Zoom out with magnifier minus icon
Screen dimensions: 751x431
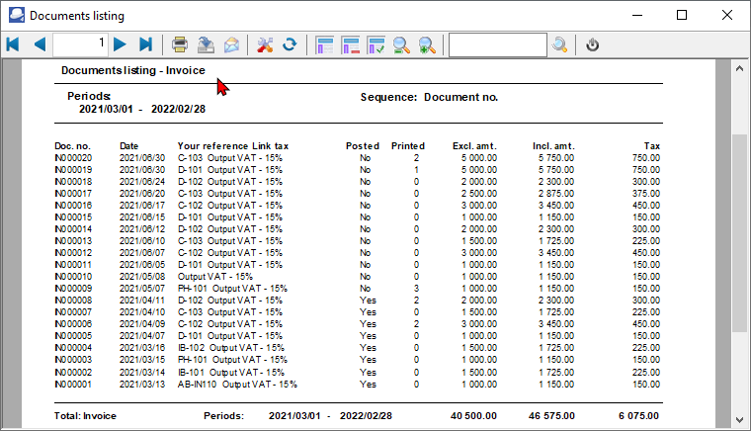tap(401, 45)
